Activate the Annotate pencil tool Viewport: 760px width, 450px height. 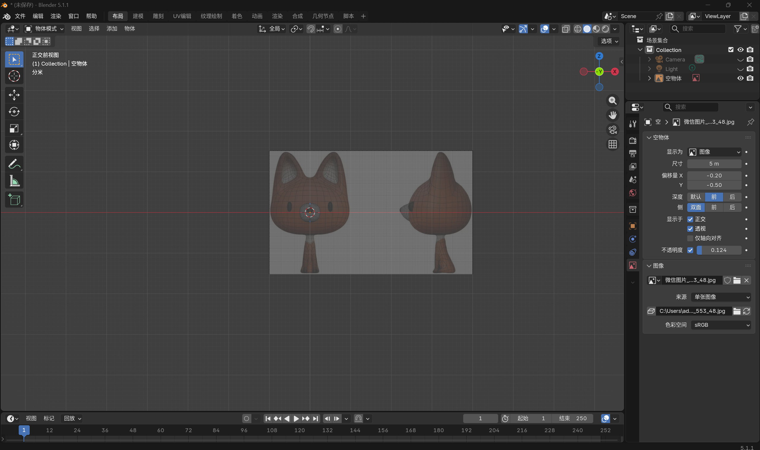[14, 164]
